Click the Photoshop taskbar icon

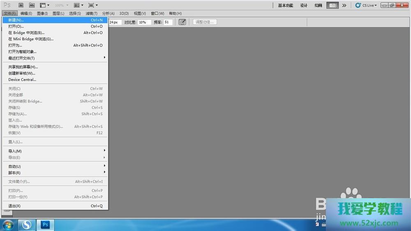click(46, 225)
